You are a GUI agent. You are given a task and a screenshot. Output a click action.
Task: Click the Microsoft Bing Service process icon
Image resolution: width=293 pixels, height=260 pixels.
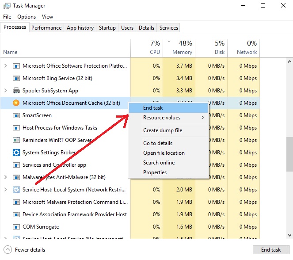click(x=16, y=78)
